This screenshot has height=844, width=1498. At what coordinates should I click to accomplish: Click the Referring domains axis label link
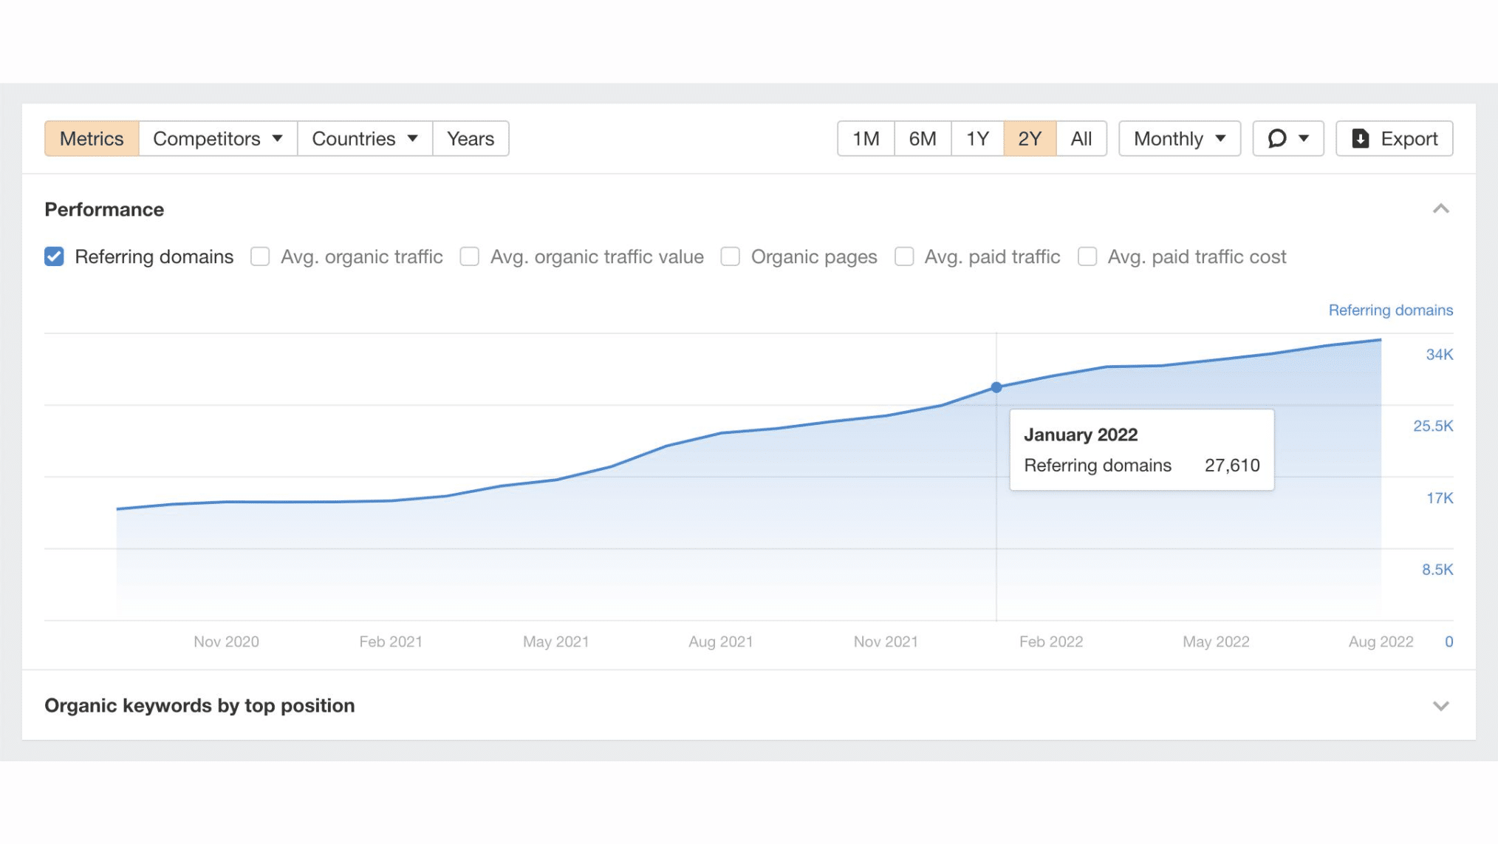click(1391, 310)
